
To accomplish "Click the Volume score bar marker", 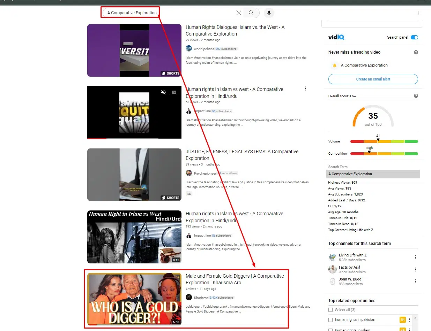I will tap(378, 140).
